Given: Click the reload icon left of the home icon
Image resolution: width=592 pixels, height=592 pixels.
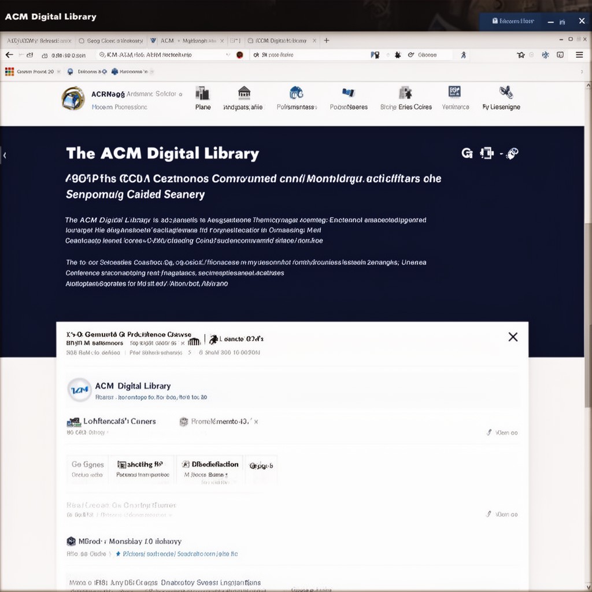Looking at the screenshot, I should click(x=30, y=55).
